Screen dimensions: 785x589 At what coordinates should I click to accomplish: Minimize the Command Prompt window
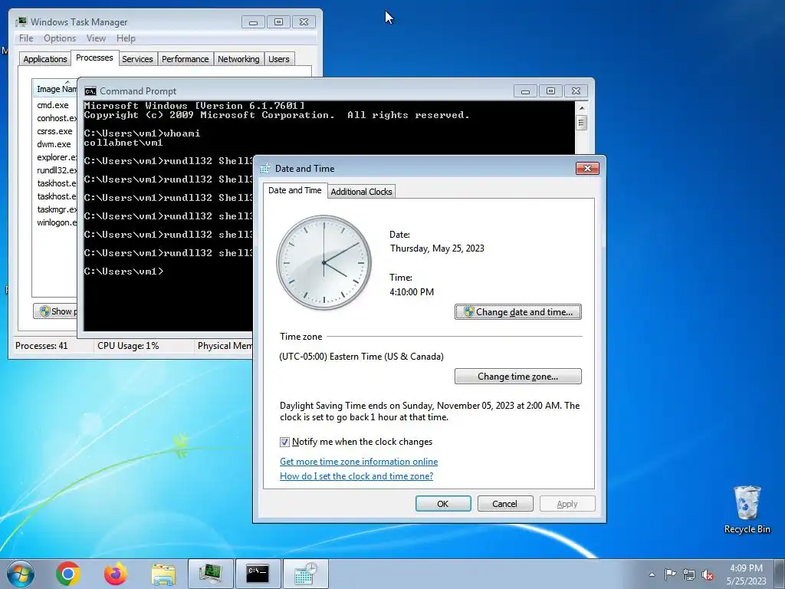[x=525, y=91]
